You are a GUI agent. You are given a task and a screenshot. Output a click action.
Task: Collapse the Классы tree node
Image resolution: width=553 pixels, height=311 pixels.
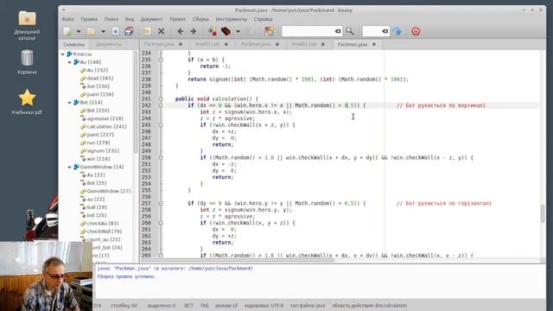(63, 54)
